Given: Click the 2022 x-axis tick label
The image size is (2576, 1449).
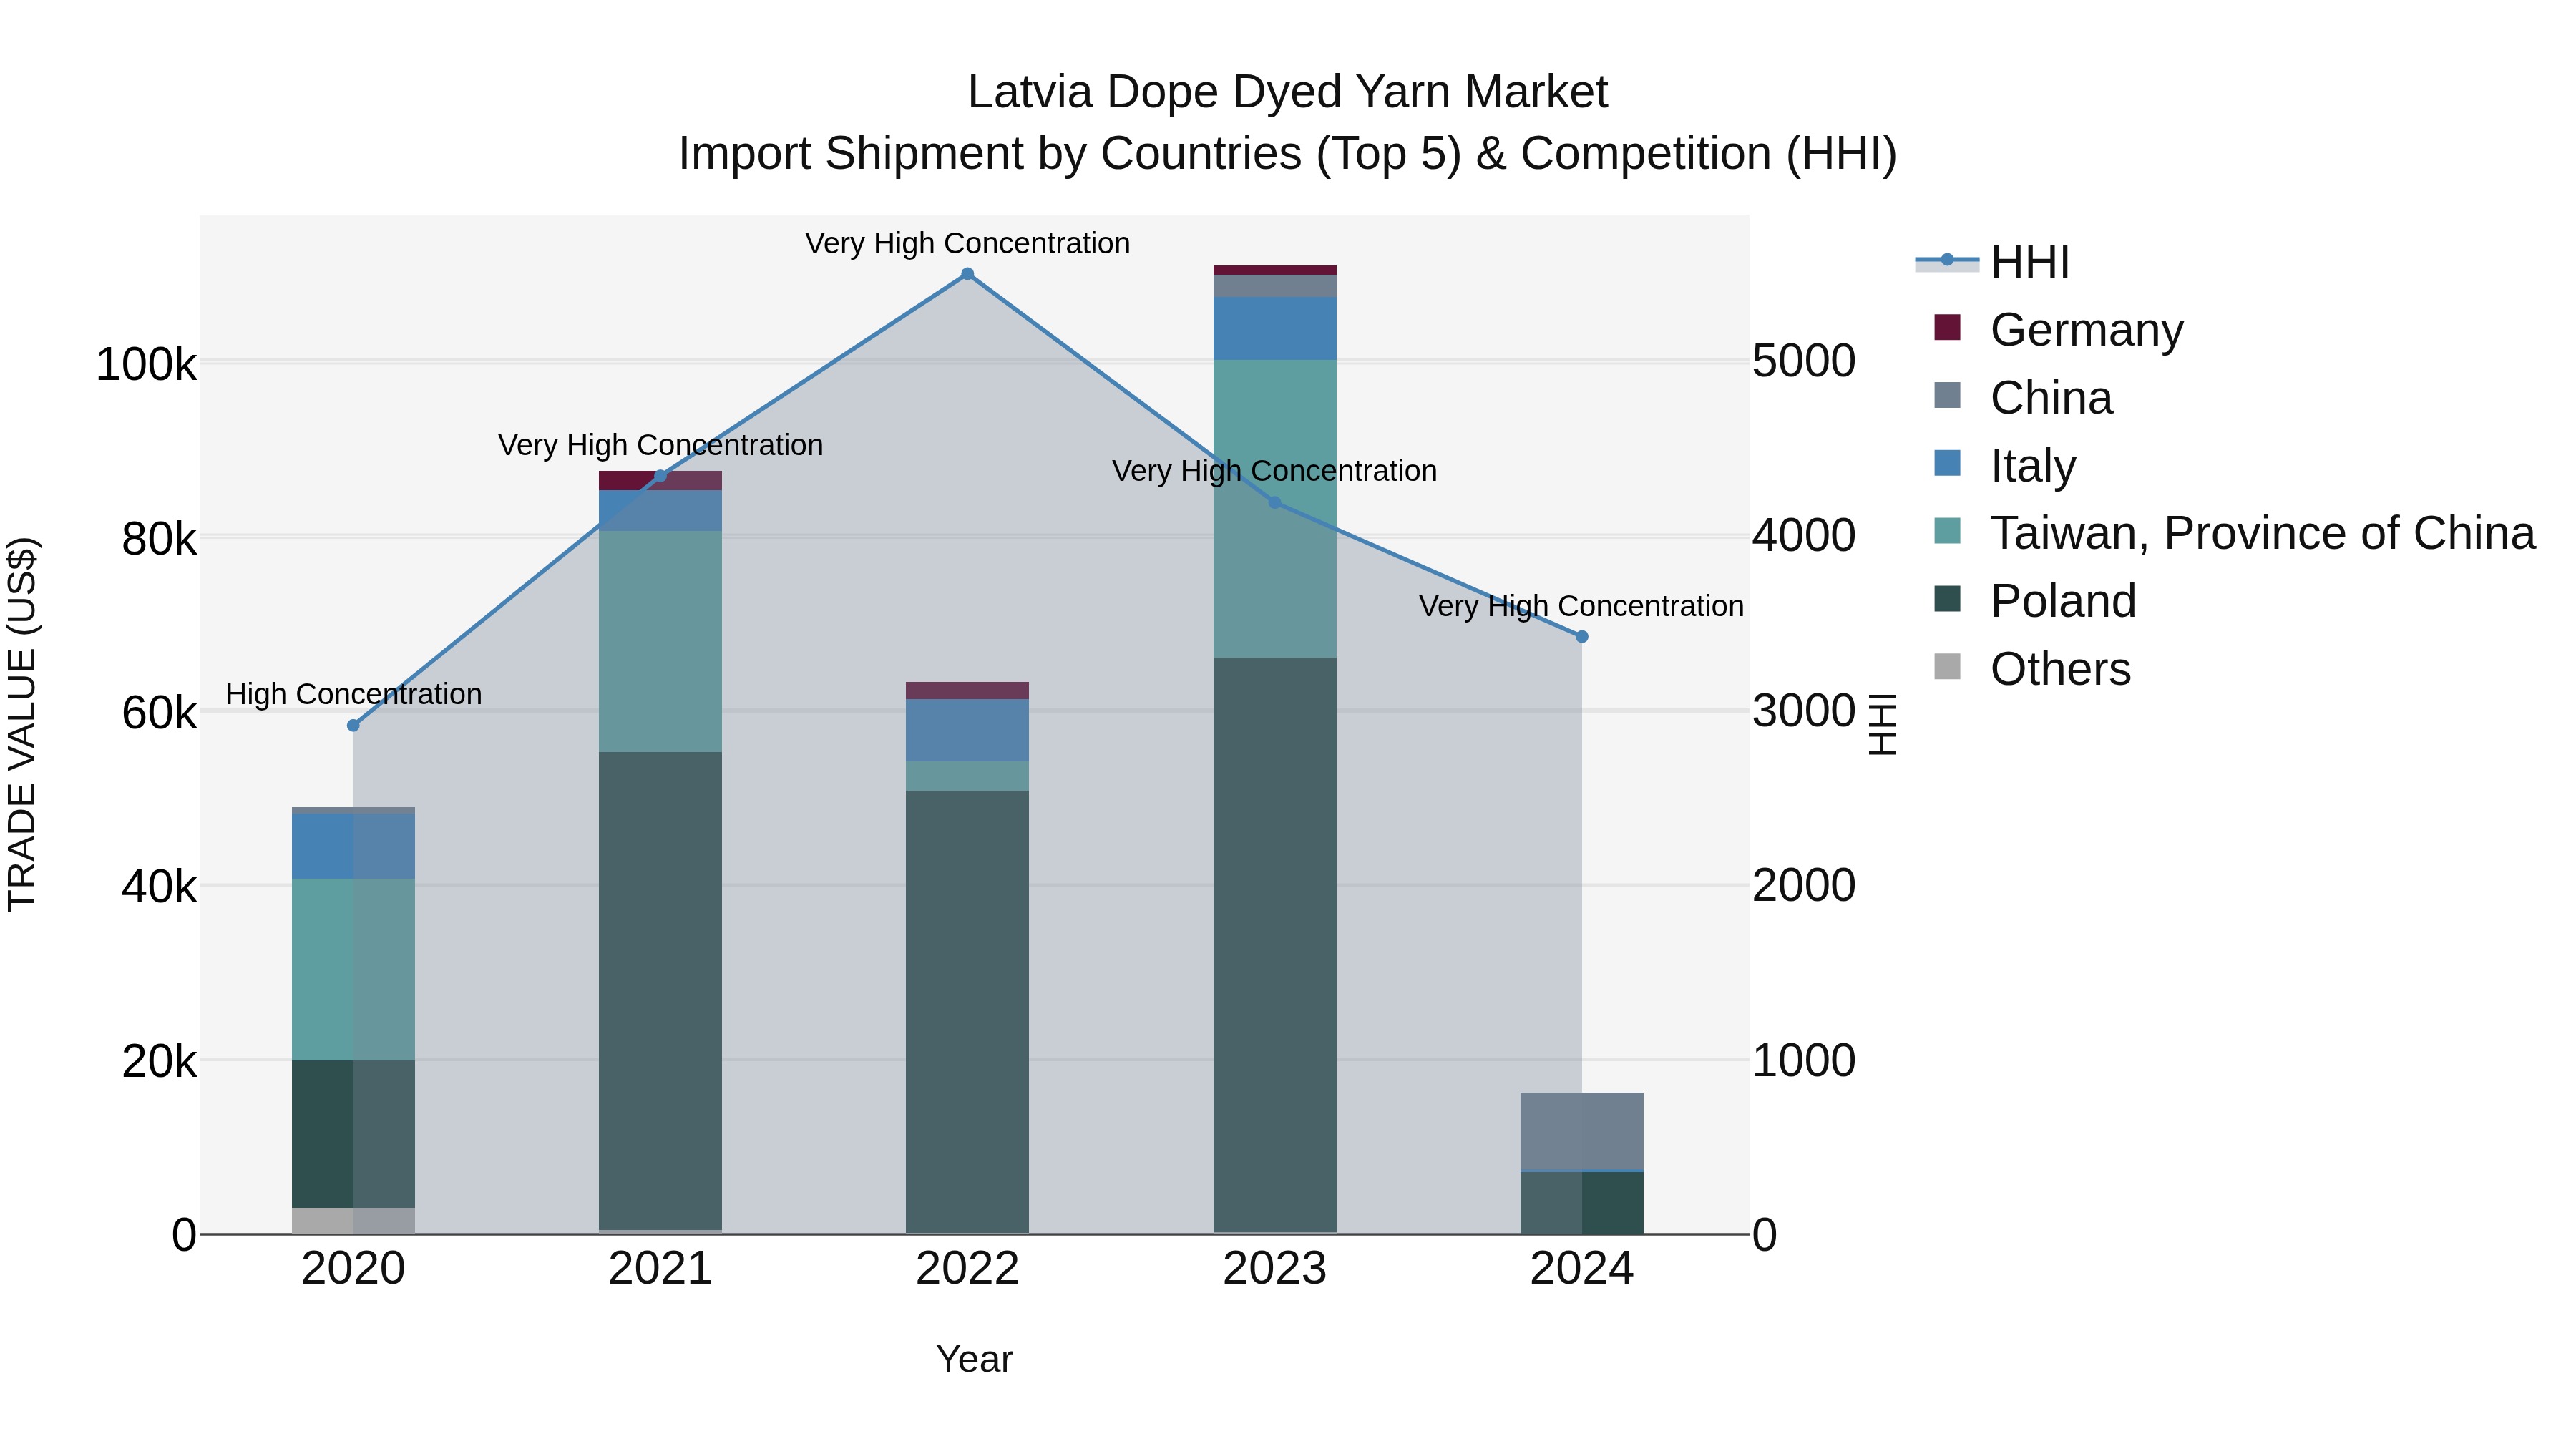Looking at the screenshot, I should point(967,1269).
